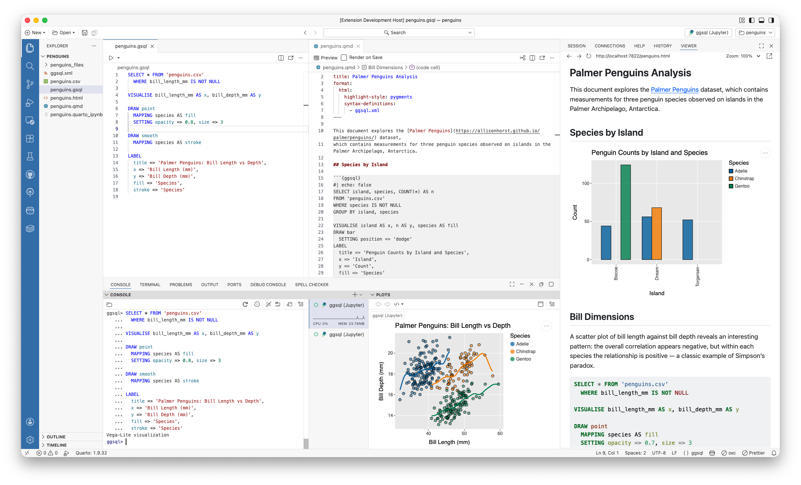
Task: Follow the Palmer Penguins link
Action: pyautogui.click(x=674, y=89)
